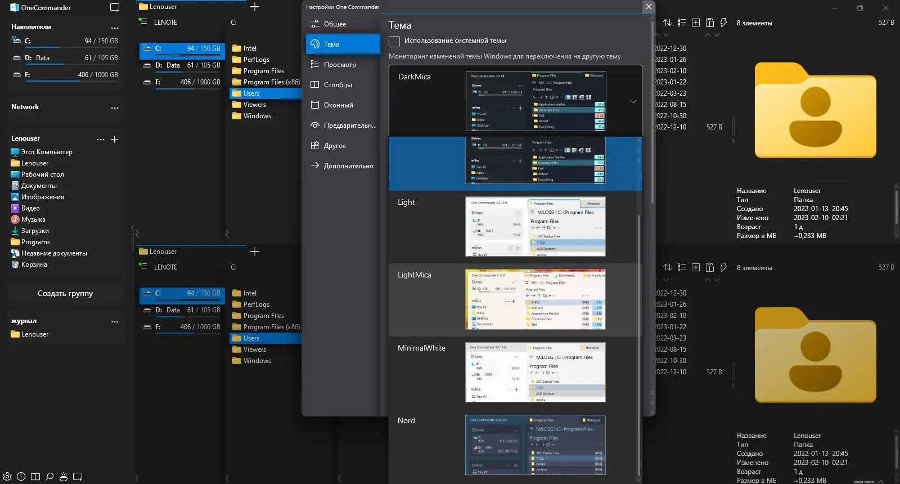The width and height of the screenshot is (900, 484).
Task: Open the Накопители section options menu
Action: (x=115, y=28)
